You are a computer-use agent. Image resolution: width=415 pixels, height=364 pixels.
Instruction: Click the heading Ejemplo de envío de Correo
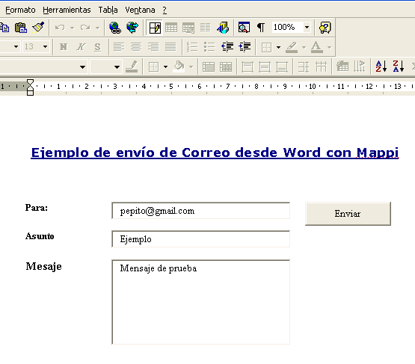tap(215, 153)
